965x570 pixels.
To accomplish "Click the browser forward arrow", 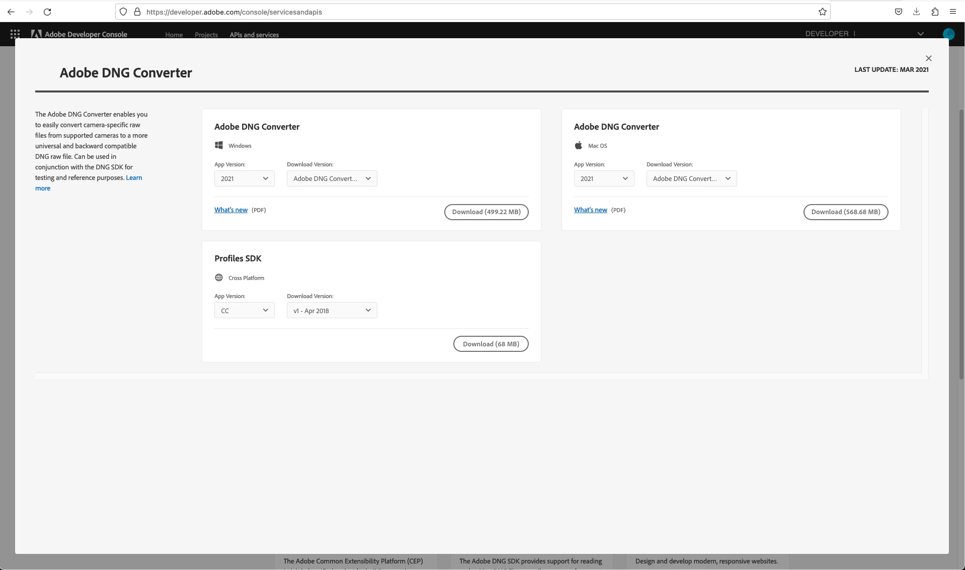I will click(x=29, y=12).
